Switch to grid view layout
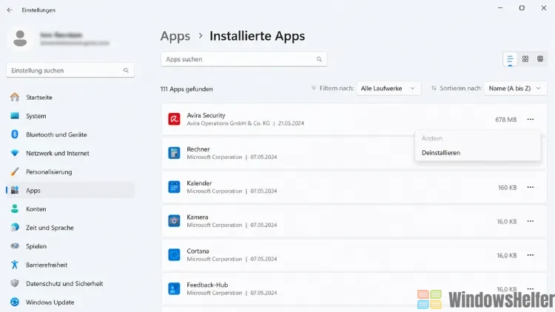555x312 pixels. [525, 59]
